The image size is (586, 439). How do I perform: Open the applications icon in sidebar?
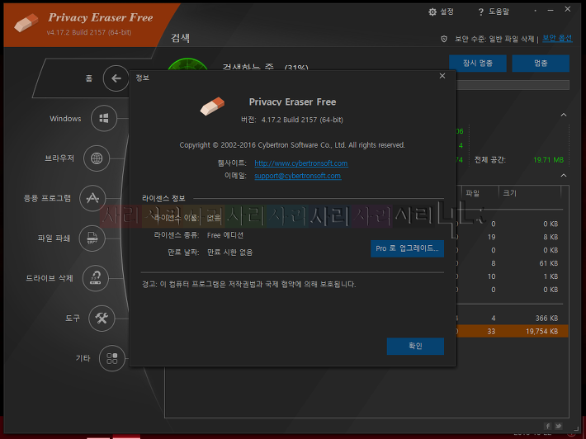tap(92, 198)
